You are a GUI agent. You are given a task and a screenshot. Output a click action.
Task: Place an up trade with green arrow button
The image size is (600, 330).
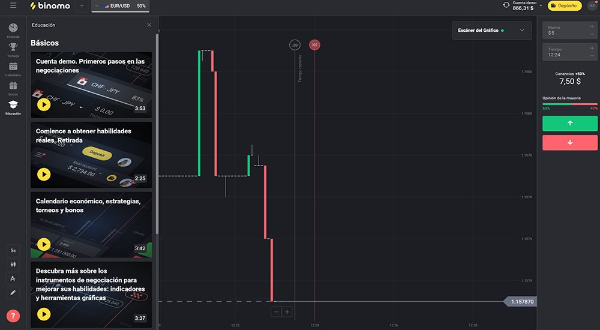point(569,123)
